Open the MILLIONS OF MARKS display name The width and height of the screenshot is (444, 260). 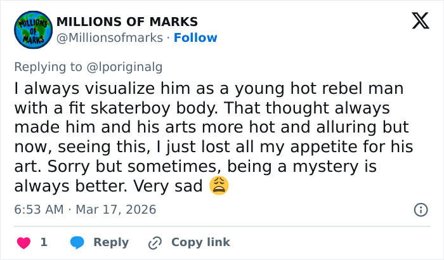tap(127, 22)
